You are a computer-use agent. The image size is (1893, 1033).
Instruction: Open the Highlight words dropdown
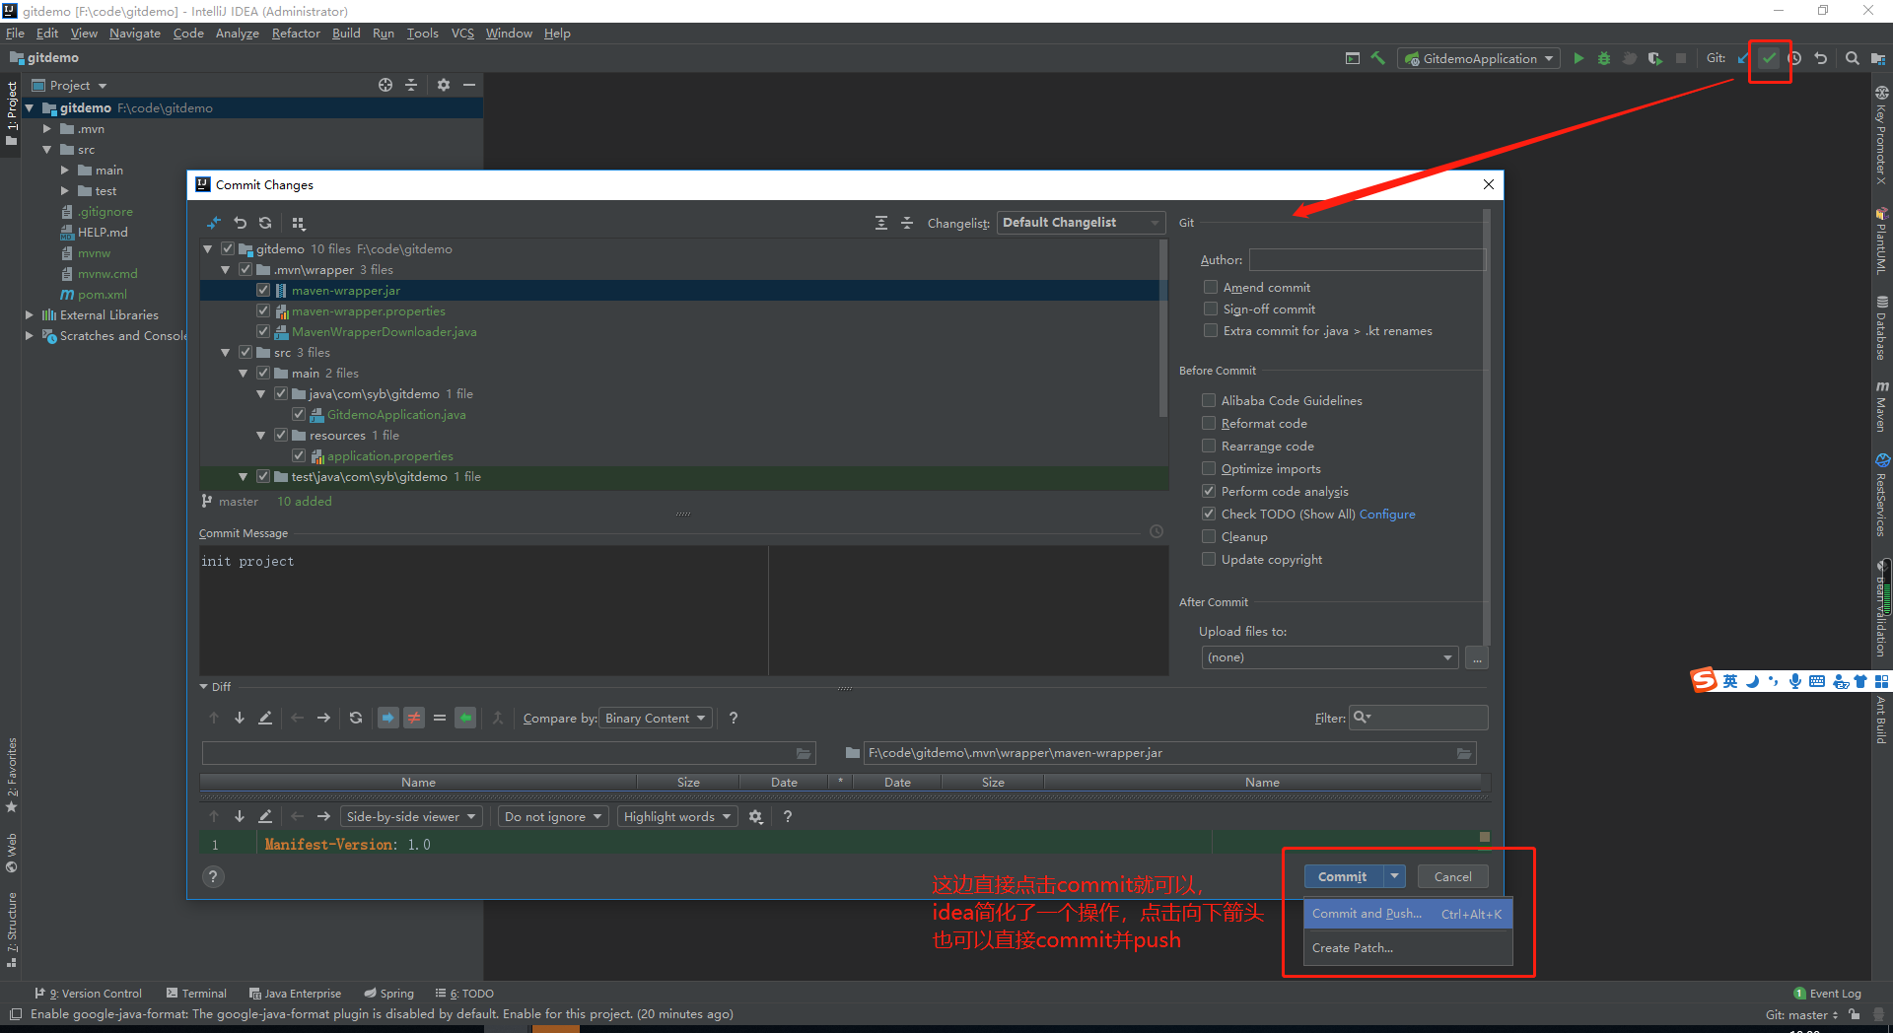(677, 816)
